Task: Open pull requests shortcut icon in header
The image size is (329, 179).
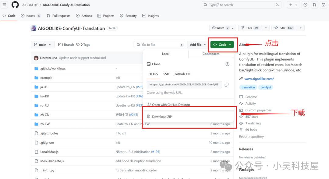Action: coord(314,5)
